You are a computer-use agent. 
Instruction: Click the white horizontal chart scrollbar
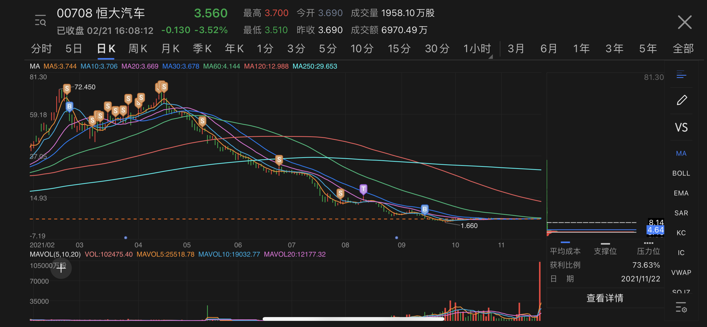click(x=353, y=319)
